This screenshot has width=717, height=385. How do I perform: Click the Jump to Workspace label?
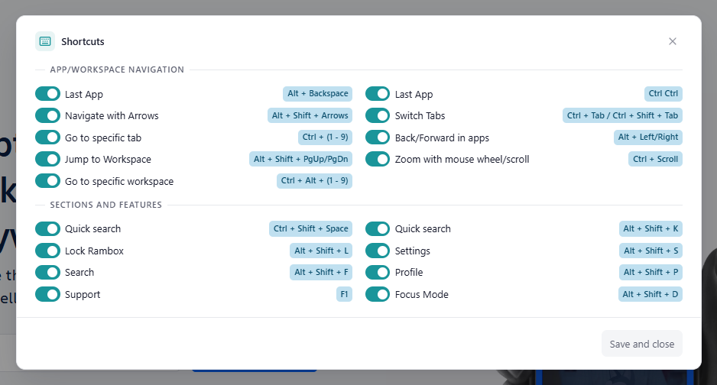point(108,160)
